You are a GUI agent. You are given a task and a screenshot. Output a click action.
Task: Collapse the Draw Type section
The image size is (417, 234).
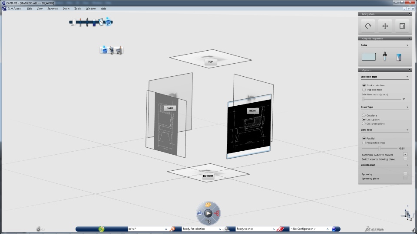point(407,107)
